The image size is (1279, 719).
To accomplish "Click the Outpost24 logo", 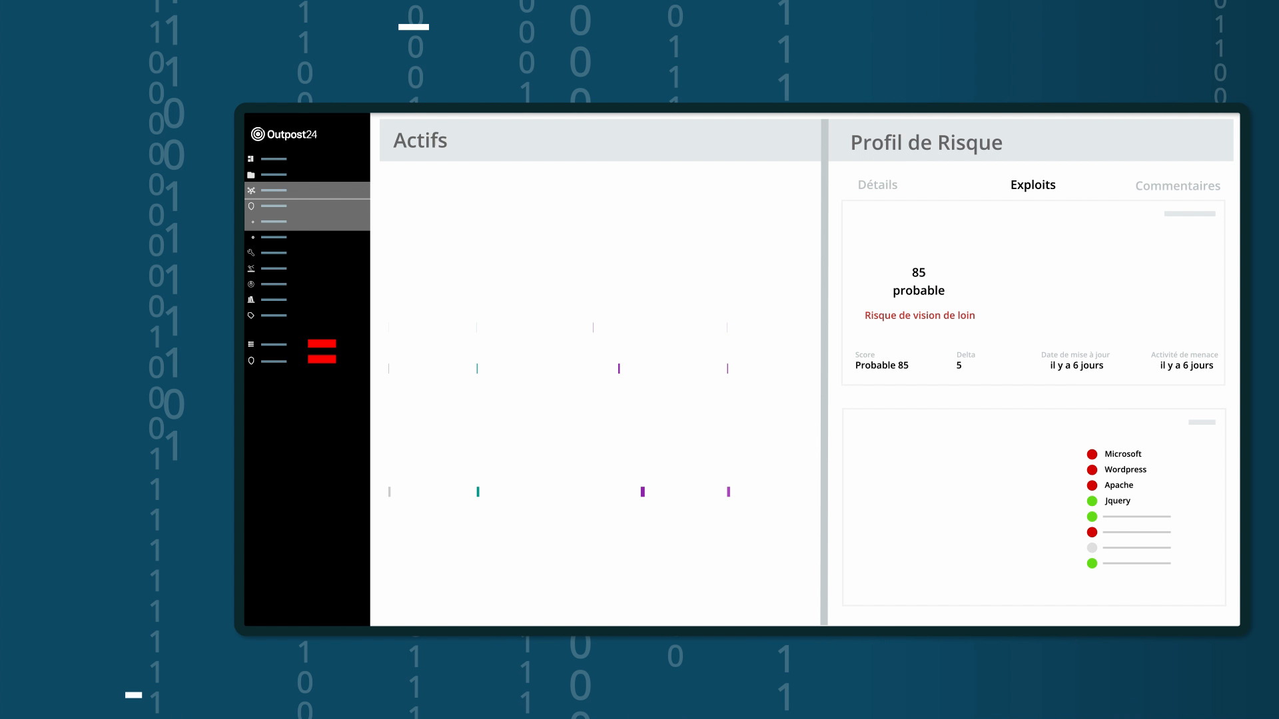I will coord(284,134).
